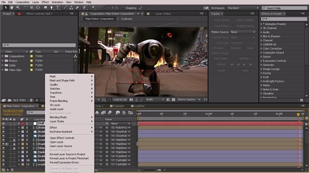Select the Brush tool
Screen dimensions: 309x173
pyautogui.click(x=66, y=8)
